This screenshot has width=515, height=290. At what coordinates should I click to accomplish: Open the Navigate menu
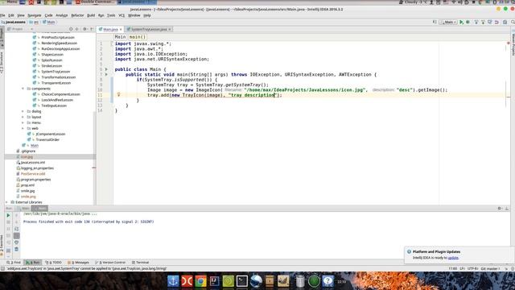pos(34,15)
